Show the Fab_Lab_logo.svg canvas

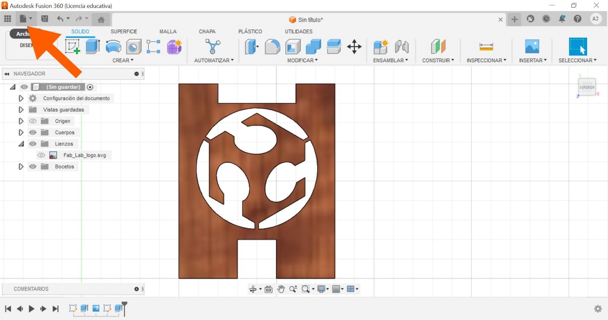[41, 155]
